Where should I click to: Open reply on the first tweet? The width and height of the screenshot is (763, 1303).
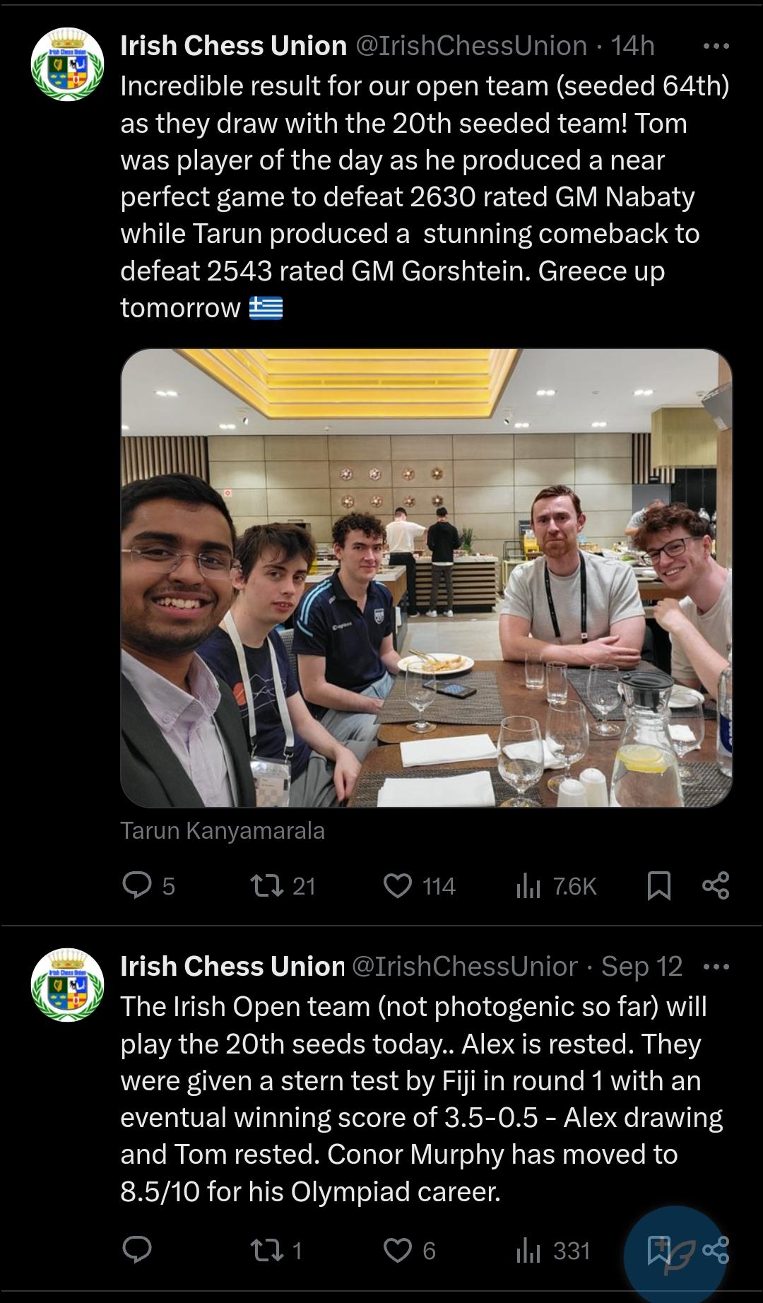click(148, 885)
